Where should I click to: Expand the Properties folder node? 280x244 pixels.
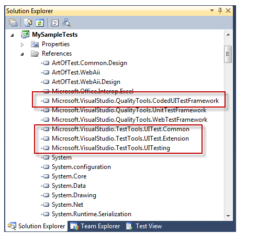[22, 45]
